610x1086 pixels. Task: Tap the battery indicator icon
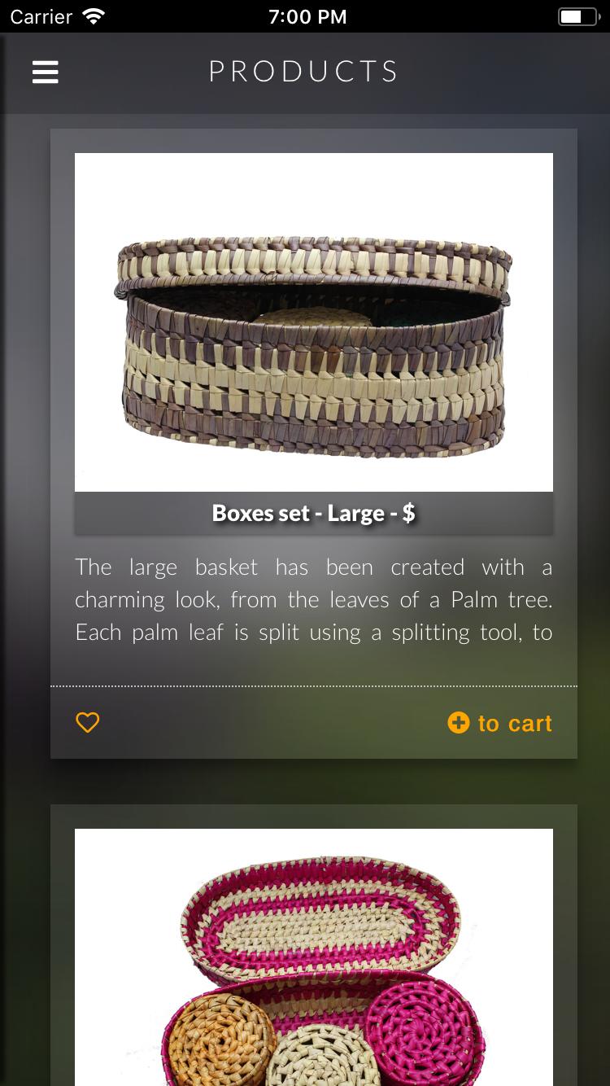point(577,16)
